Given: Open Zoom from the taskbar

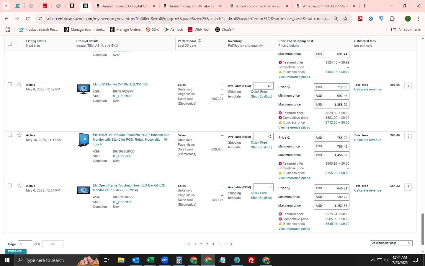Looking at the screenshot, I should [164, 260].
